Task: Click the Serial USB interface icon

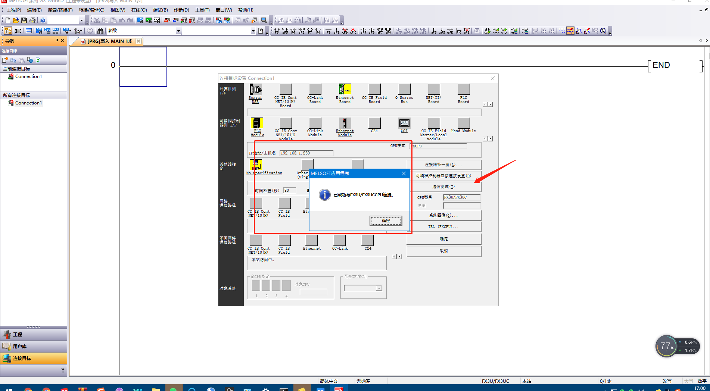Action: pyautogui.click(x=255, y=90)
